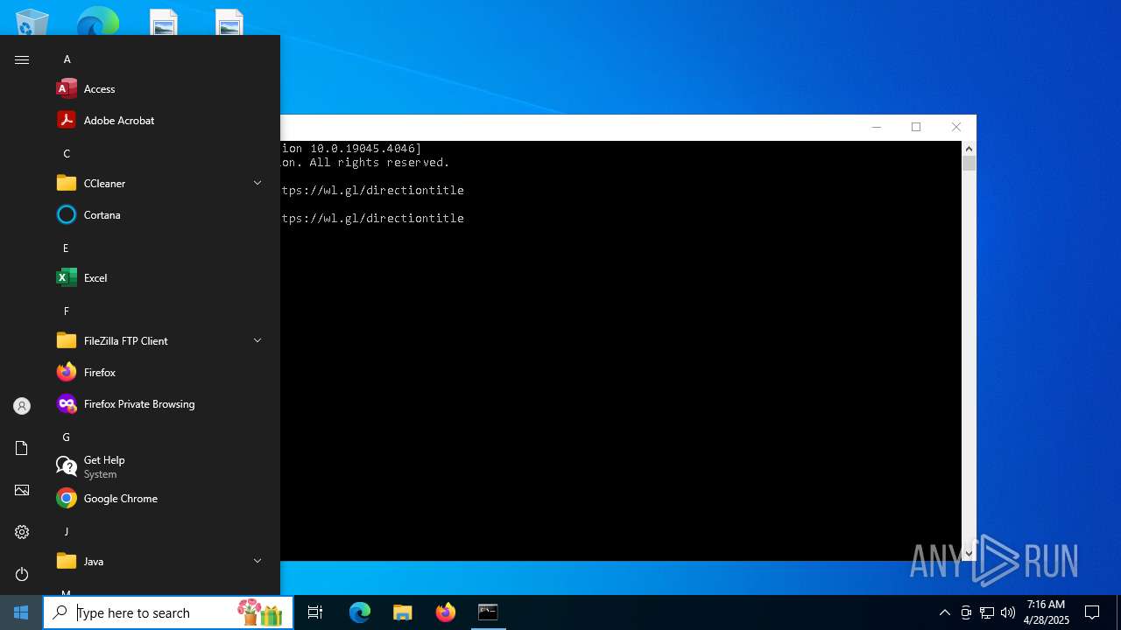Open Cortana from the Start menu
1121x630 pixels.
160,214
